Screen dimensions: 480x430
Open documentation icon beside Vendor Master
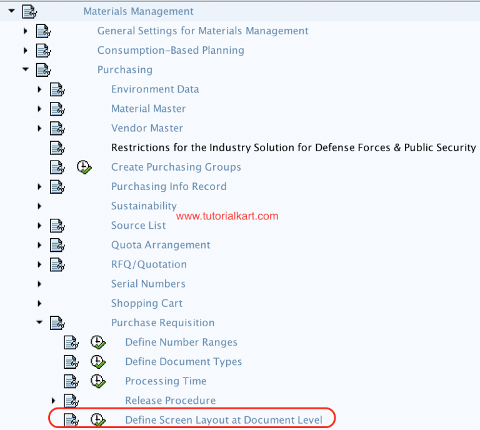pos(57,128)
